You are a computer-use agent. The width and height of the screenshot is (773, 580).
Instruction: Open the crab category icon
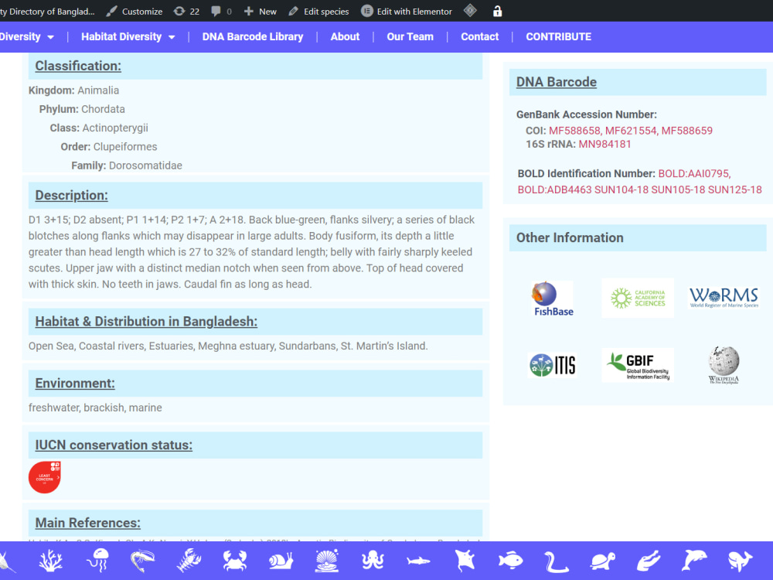[x=235, y=560]
